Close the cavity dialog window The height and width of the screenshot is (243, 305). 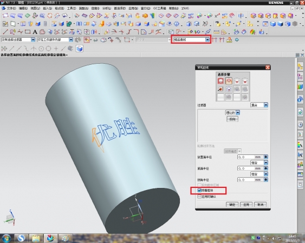268,67
